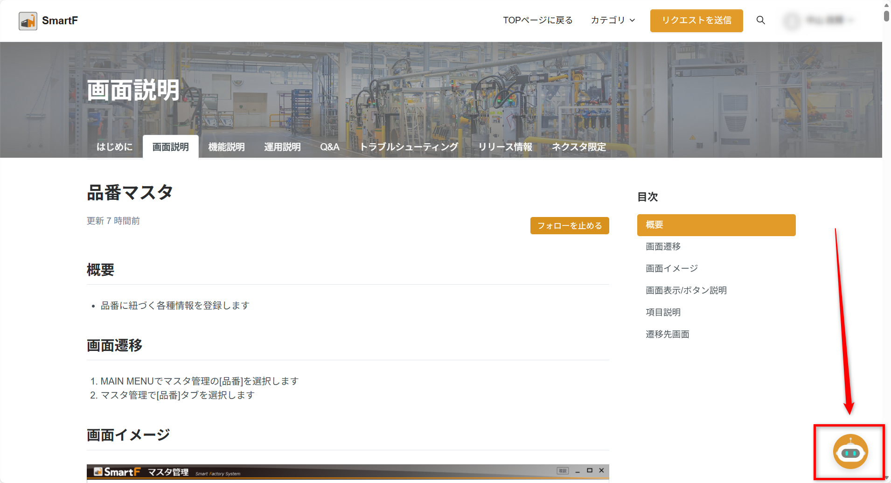The image size is (891, 483).
Task: Select the リリース情報 tab
Action: point(505,147)
